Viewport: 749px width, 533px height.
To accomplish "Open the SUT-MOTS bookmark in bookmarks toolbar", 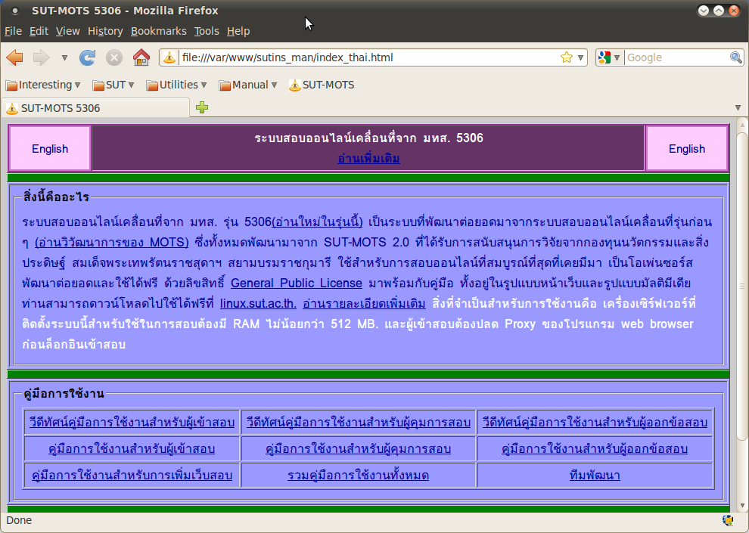I will tap(322, 85).
